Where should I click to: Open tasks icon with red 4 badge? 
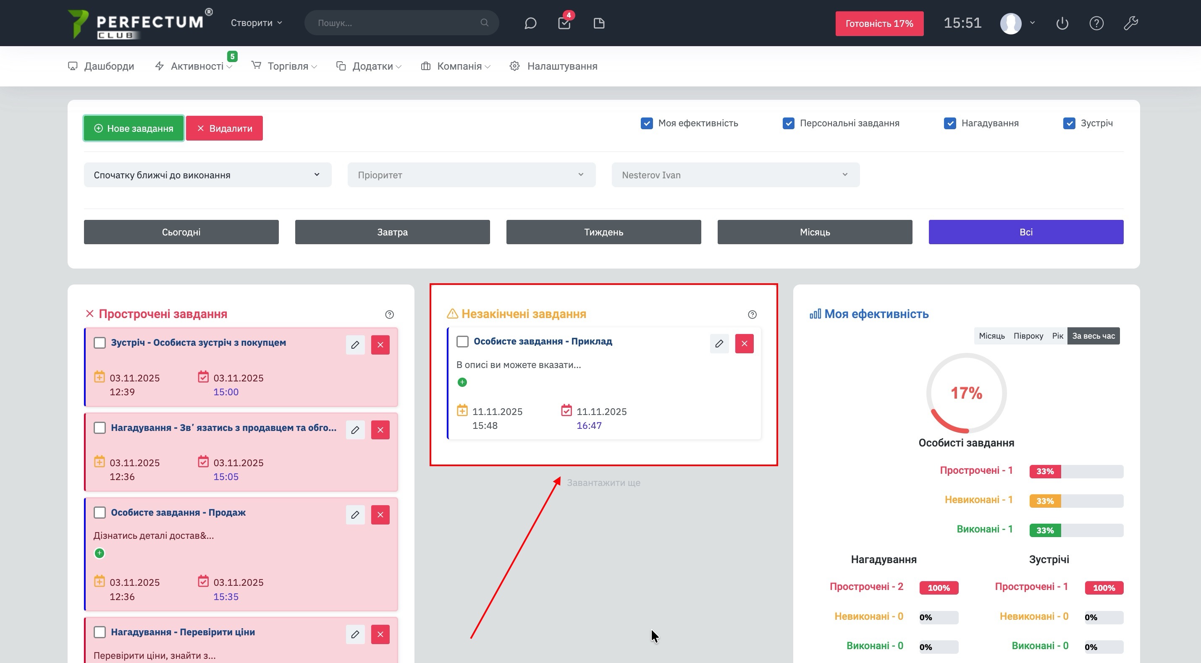pos(564,23)
